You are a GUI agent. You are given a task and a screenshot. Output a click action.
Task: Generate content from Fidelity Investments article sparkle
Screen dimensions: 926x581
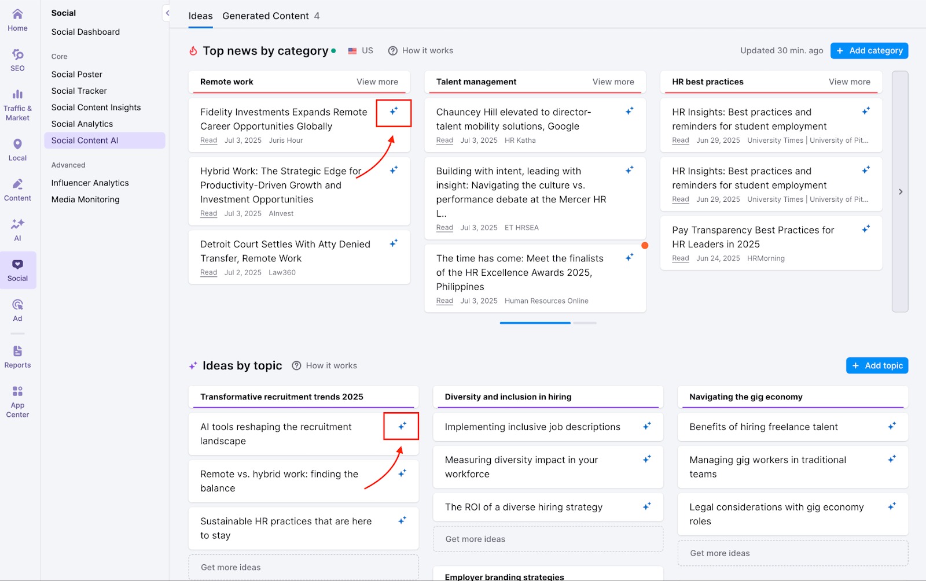(x=394, y=111)
